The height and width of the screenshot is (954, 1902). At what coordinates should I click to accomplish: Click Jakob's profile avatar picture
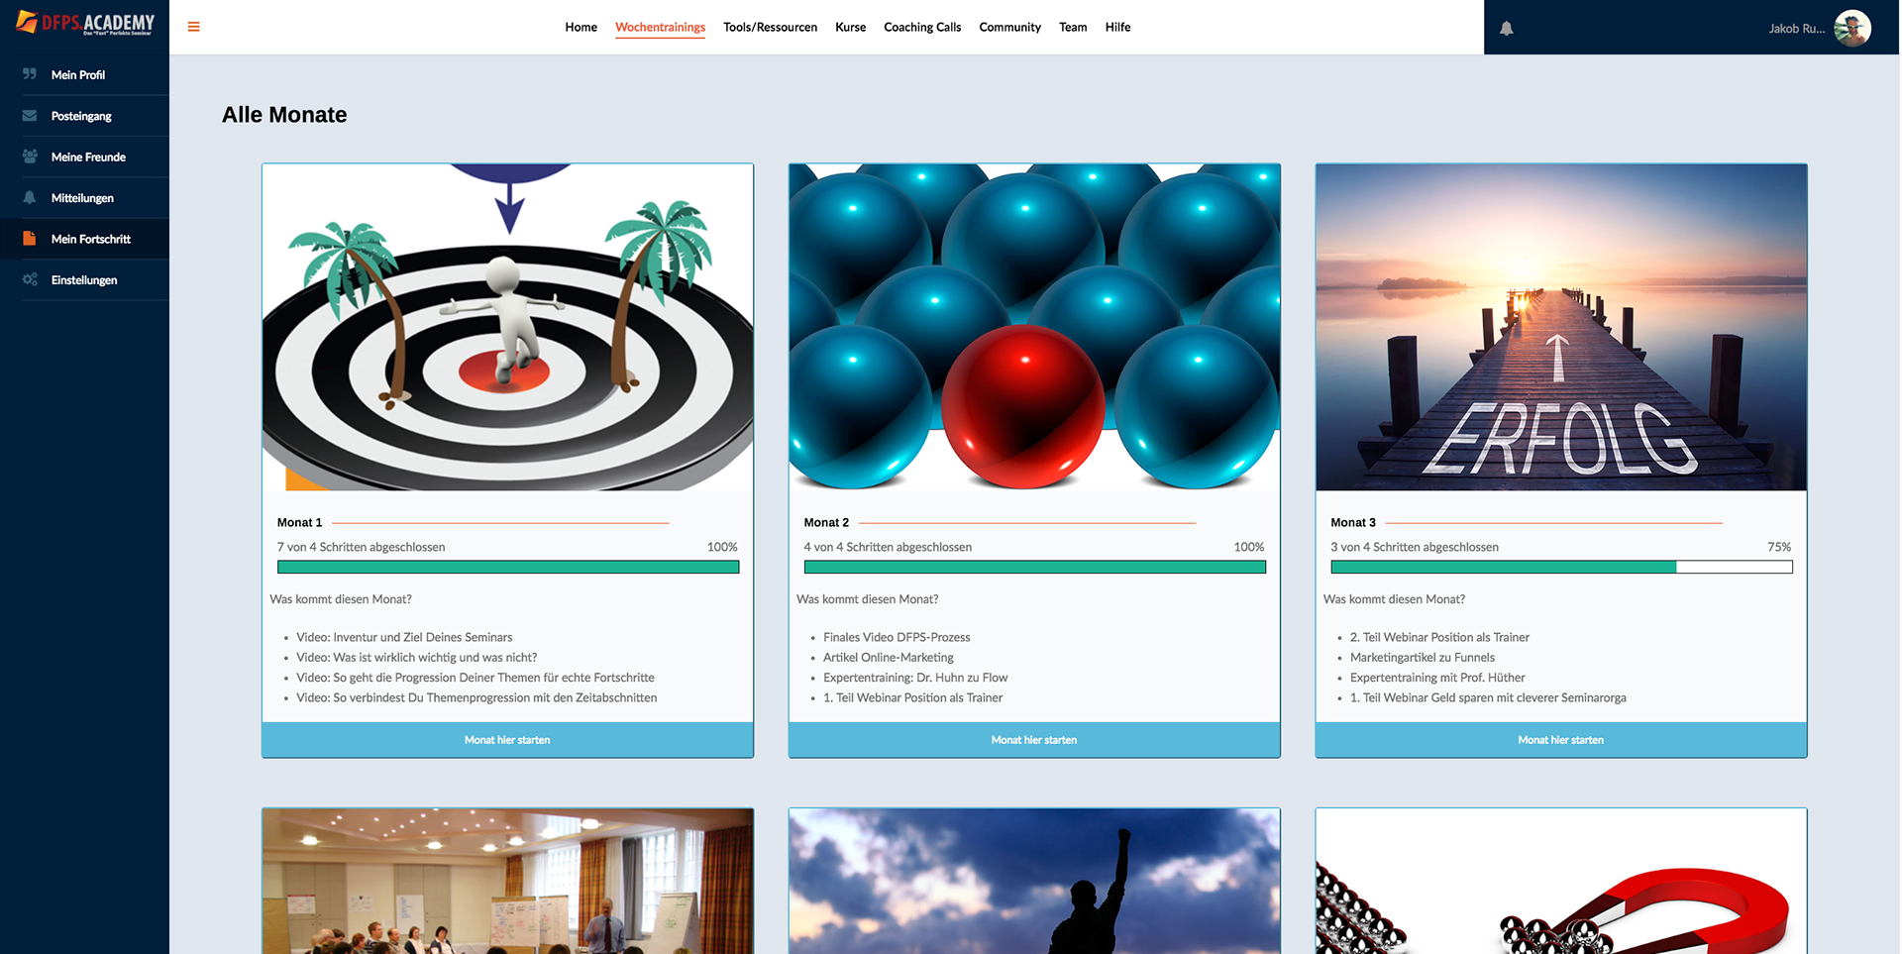(x=1851, y=28)
